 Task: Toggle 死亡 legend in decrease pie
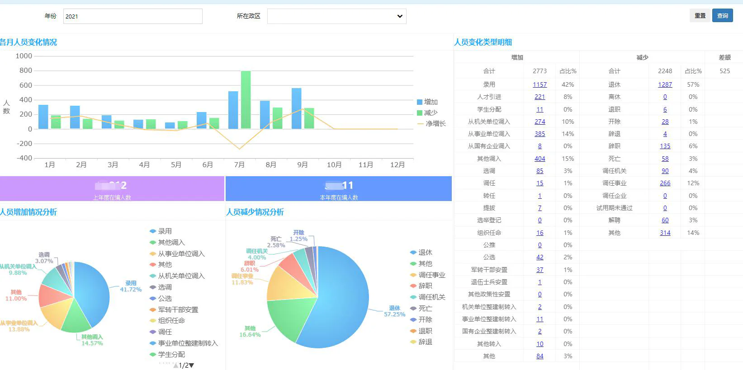421,308
